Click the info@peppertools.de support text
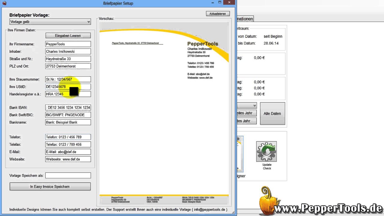The image size is (384, 216). pyautogui.click(x=209, y=210)
